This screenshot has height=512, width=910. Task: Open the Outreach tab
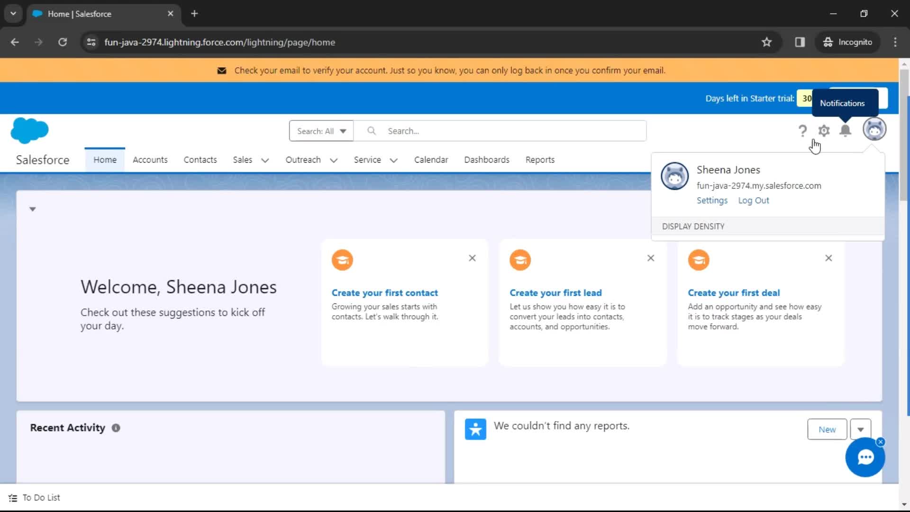click(x=303, y=160)
